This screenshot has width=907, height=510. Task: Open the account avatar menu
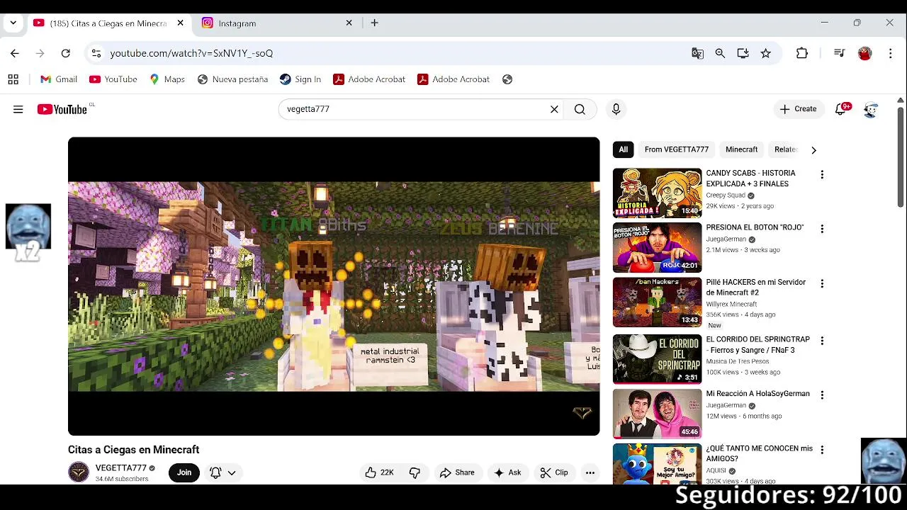871,109
